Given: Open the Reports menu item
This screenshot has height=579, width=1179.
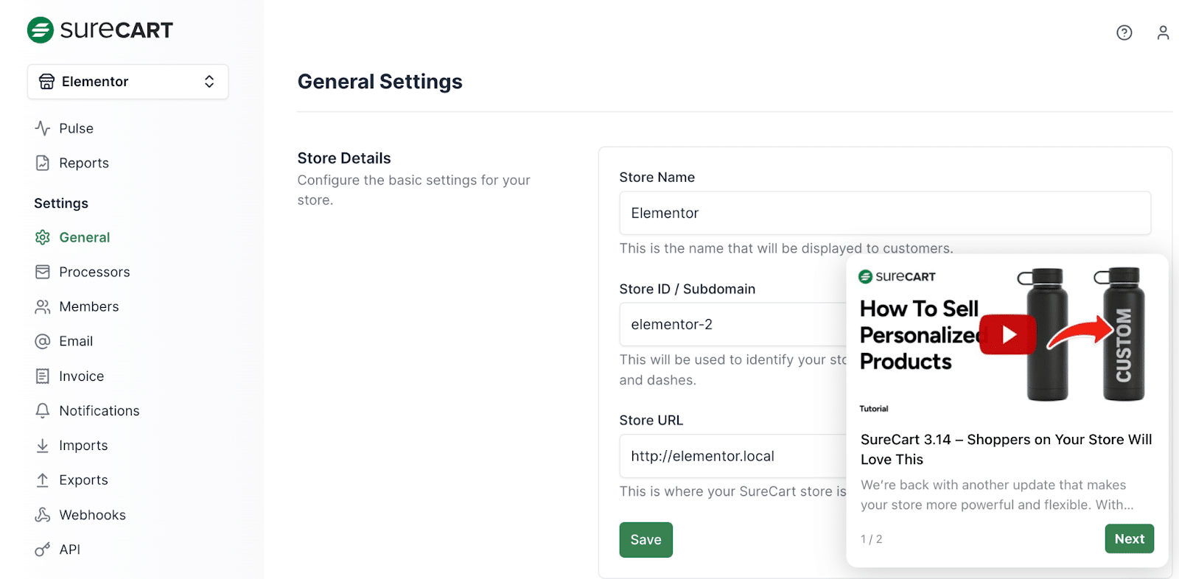Looking at the screenshot, I should pyautogui.click(x=84, y=163).
